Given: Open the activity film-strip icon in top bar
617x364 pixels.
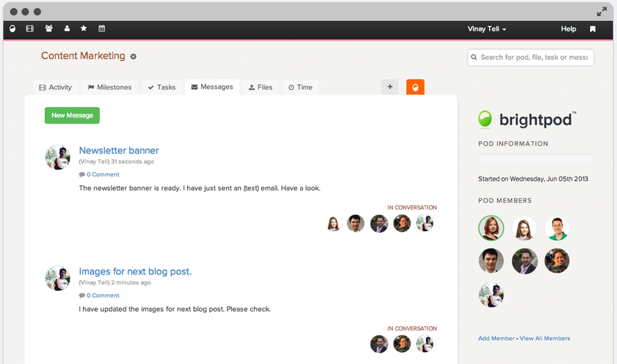Looking at the screenshot, I should click(30, 29).
